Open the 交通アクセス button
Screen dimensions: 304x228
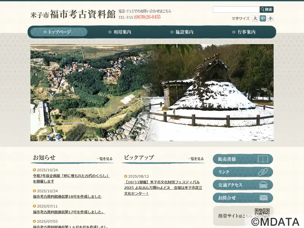[243, 185]
